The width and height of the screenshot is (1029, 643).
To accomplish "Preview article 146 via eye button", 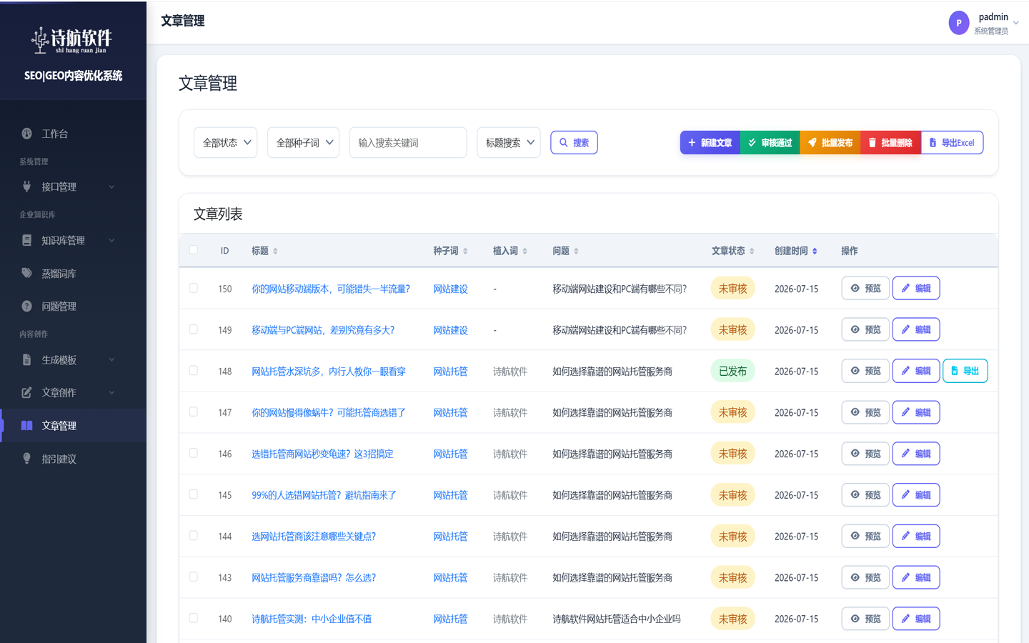I will (x=865, y=454).
